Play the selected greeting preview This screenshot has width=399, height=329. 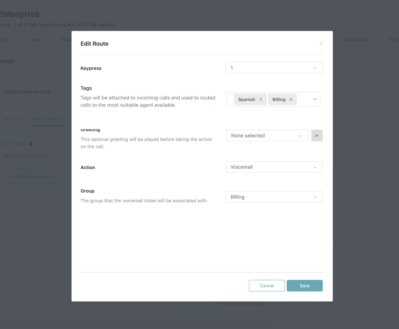[317, 136]
